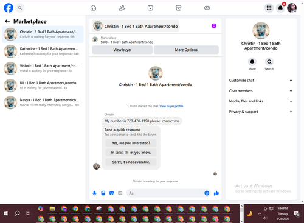Select the Katherine conversation in the list
This screenshot has width=304, height=223.
(43, 52)
